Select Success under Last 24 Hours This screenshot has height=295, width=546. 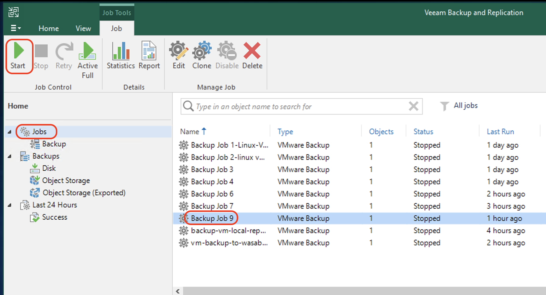click(55, 217)
